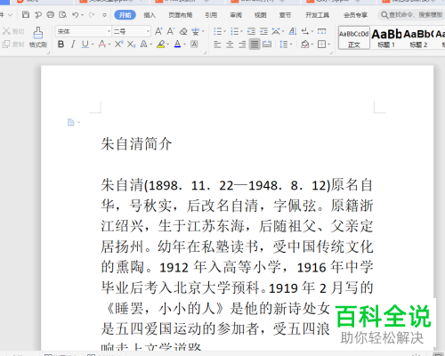Click the Numbering list icon
The width and height of the screenshot is (445, 356).
(x=234, y=31)
